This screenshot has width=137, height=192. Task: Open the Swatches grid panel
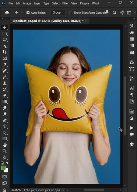[x=131, y=39]
